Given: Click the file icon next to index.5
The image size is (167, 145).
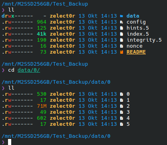Looking at the screenshot, I should pos(121,34).
